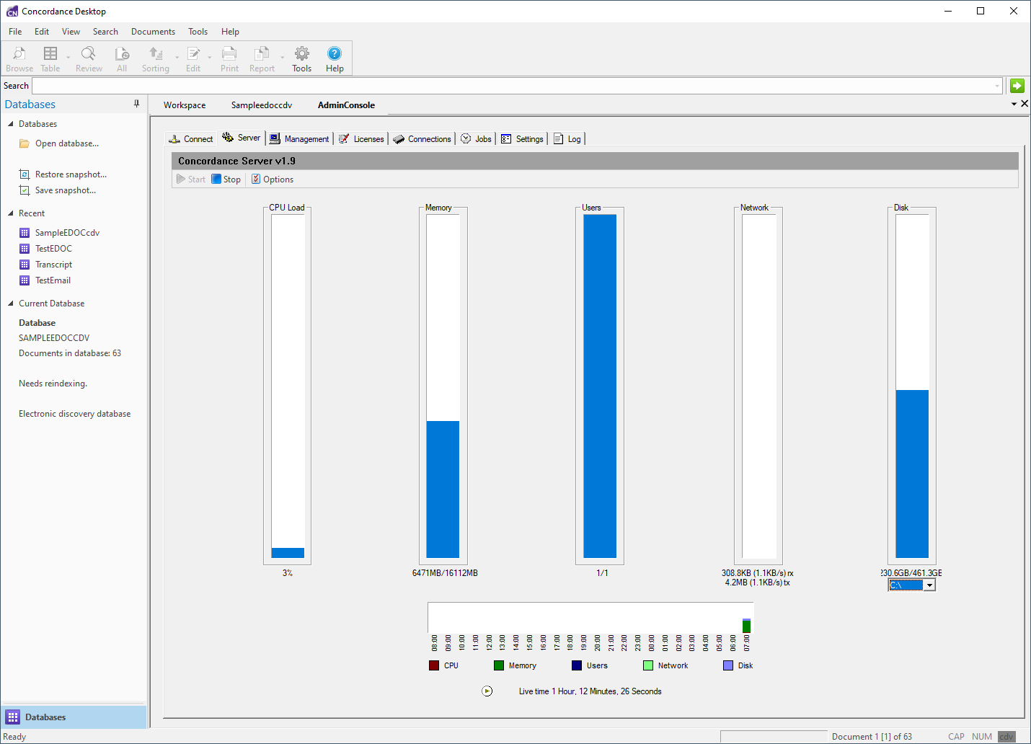1031x744 pixels.
Task: Open the disk drive dropdown
Action: coord(930,585)
